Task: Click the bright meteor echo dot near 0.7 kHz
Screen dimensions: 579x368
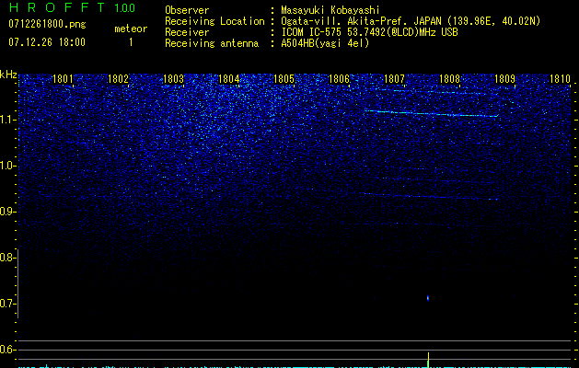Action: 428,298
